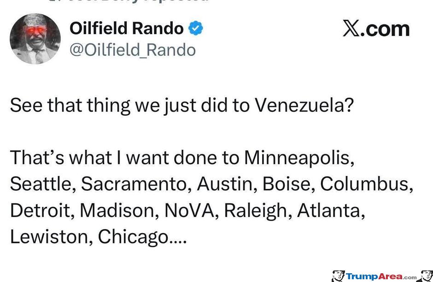The image size is (433, 282).
Task: Select the word "Detroit" in the tweet
Action: [x=41, y=210]
